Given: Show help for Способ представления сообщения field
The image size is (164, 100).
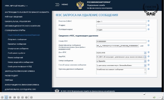Looking at the screenshot, I should (148, 65).
